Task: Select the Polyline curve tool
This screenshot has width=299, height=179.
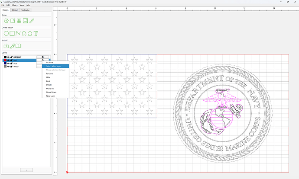Action: pos(18,33)
